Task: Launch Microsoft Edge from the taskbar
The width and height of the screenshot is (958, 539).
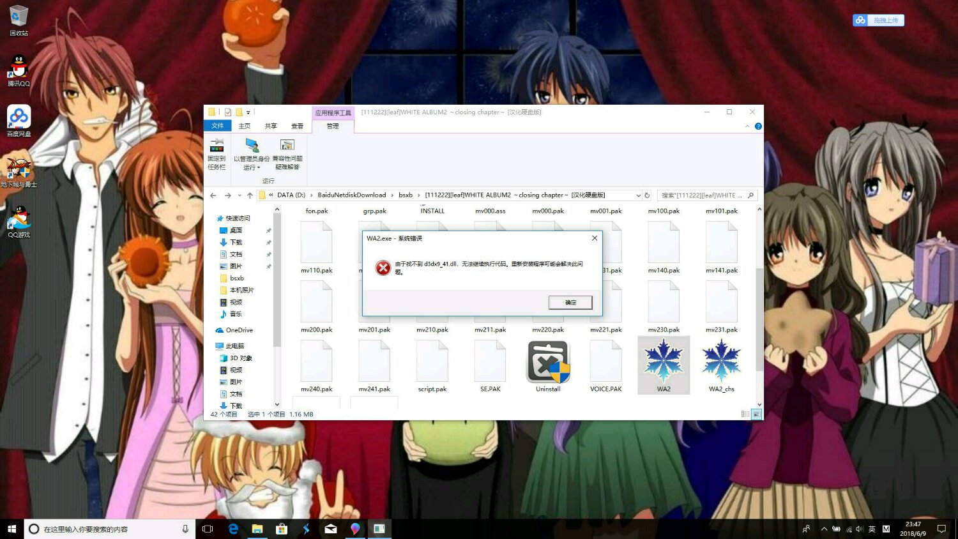Action: (233, 529)
